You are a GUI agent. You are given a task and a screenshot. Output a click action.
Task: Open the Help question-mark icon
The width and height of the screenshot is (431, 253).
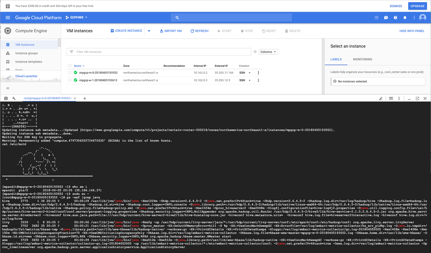click(x=395, y=18)
